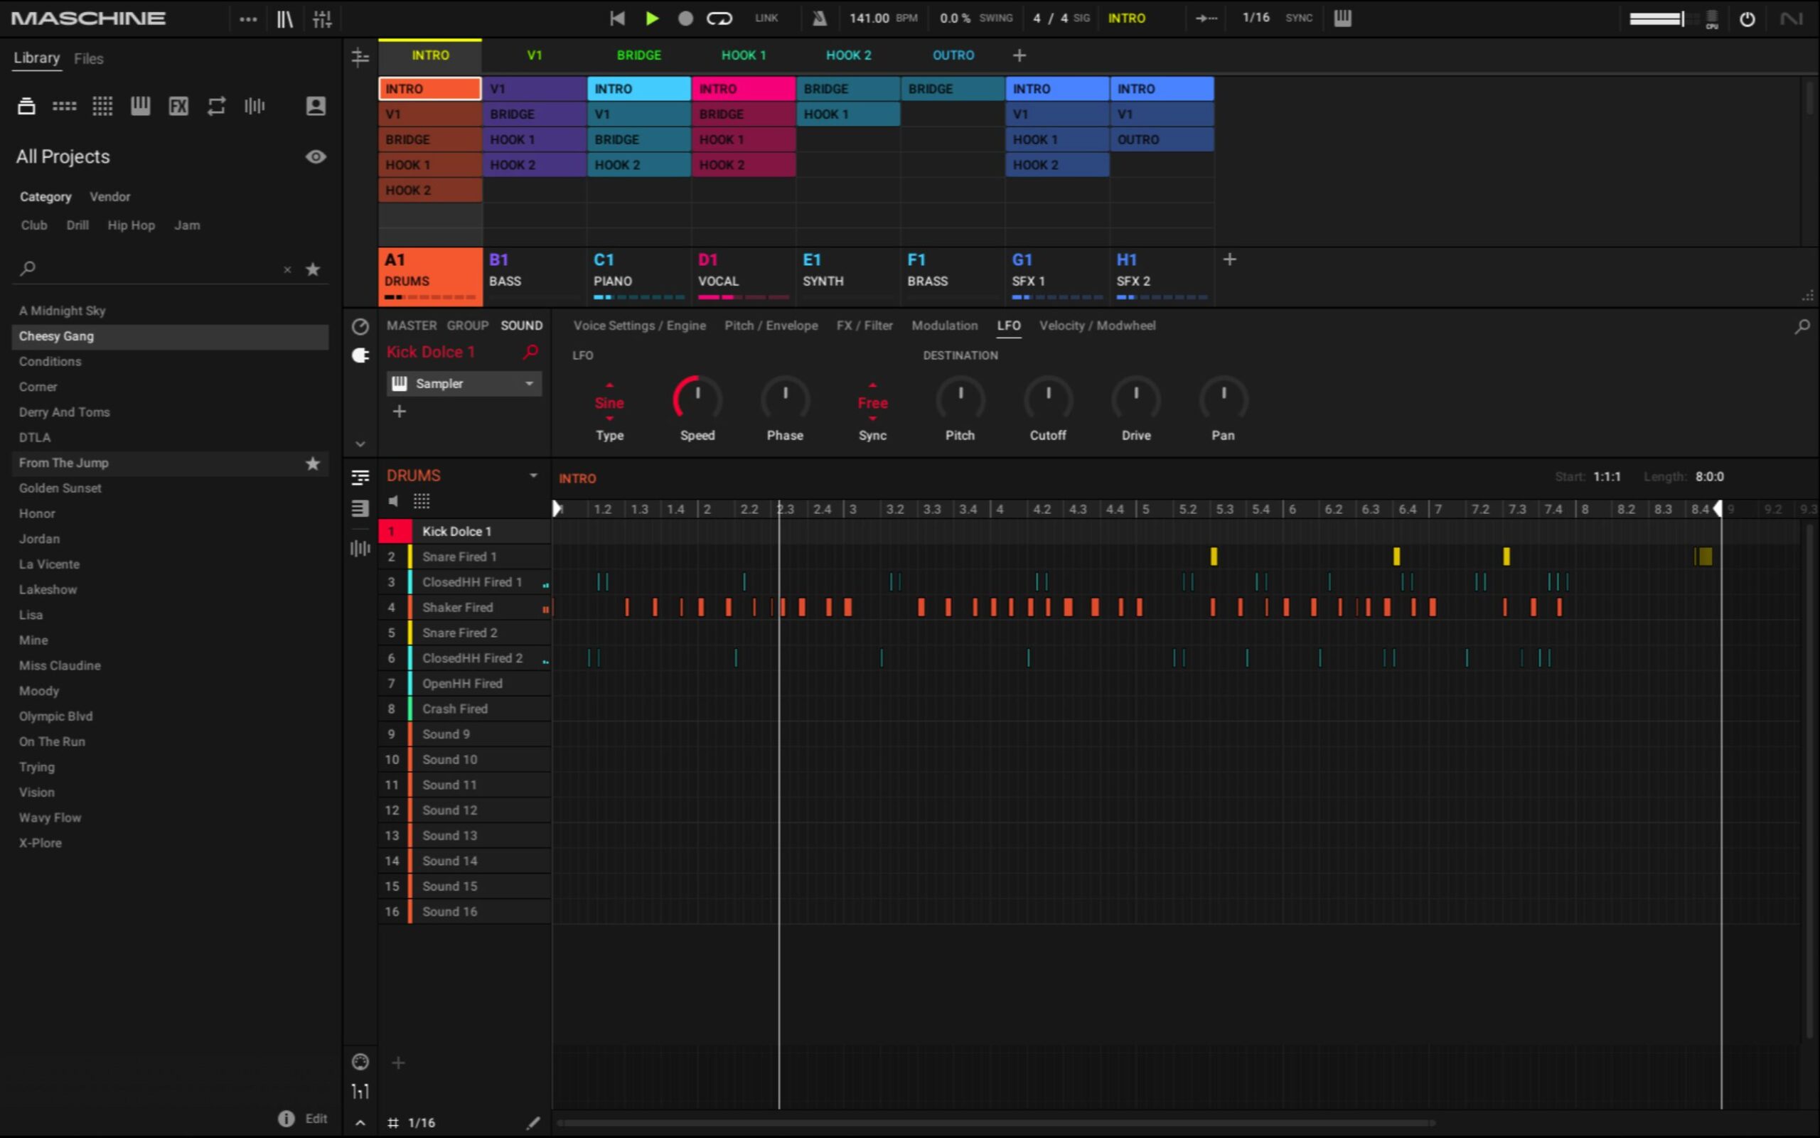Adjust the Pan destination knob
The height and width of the screenshot is (1138, 1820).
click(x=1223, y=398)
